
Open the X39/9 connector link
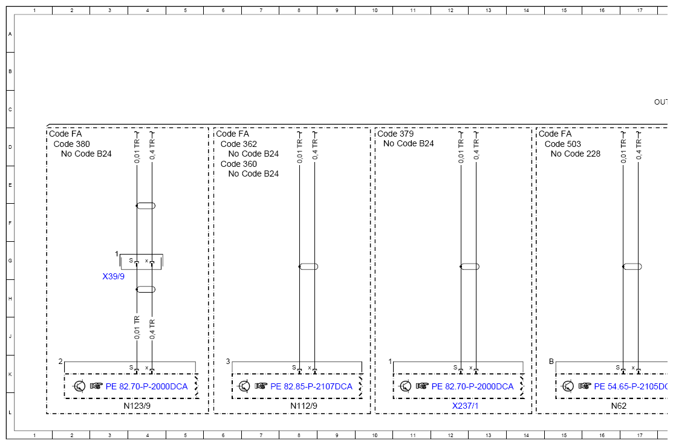pos(113,276)
